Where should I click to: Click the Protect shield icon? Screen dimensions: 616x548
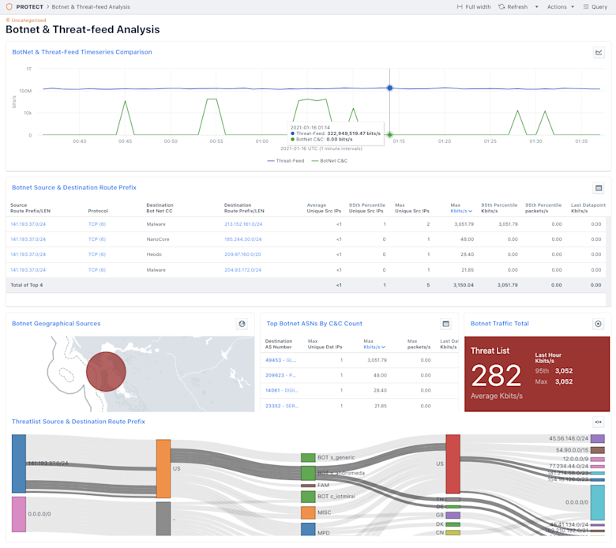[x=9, y=6]
